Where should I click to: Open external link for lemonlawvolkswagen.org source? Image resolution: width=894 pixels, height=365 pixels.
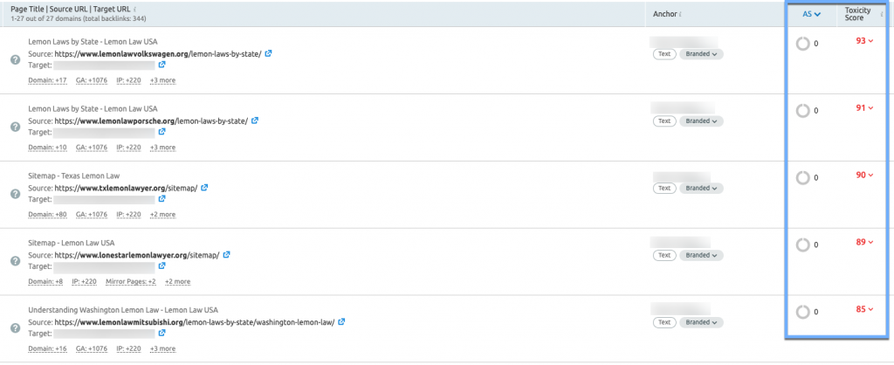[268, 53]
